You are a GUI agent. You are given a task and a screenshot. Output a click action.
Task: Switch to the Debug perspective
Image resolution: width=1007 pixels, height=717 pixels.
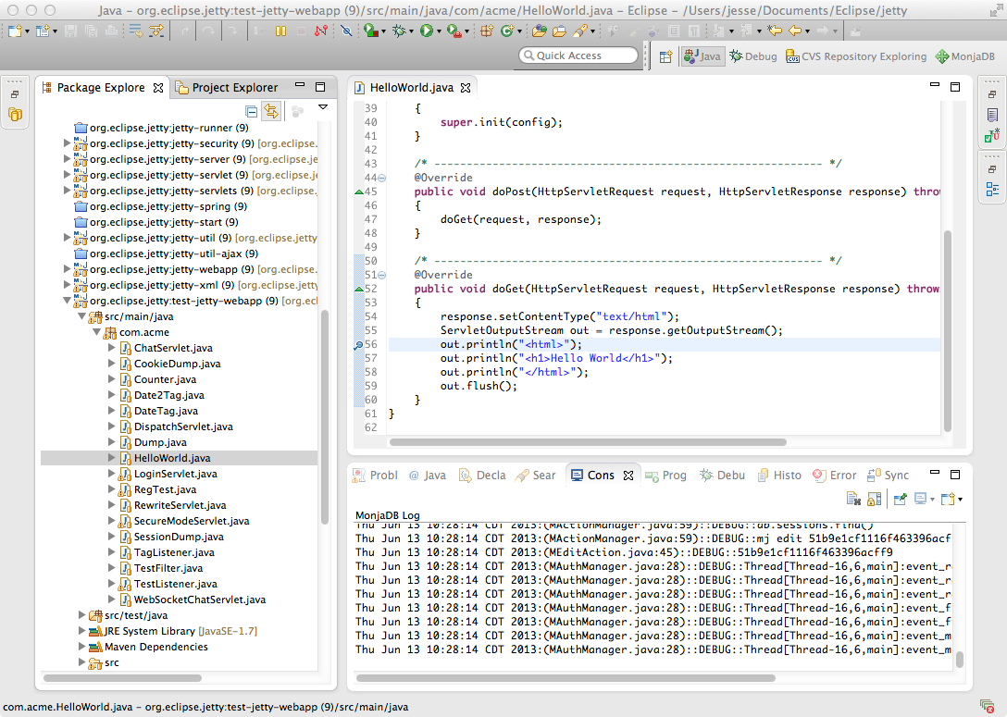click(753, 56)
